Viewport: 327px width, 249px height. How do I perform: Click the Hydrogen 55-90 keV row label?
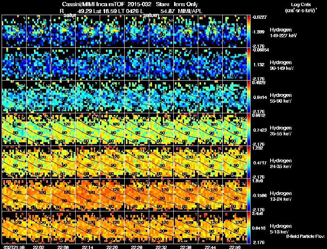[x=281, y=98]
